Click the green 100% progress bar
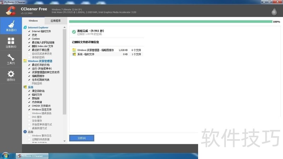Image resolution: width=283 pixels, height=159 pixels. [x=171, y=22]
